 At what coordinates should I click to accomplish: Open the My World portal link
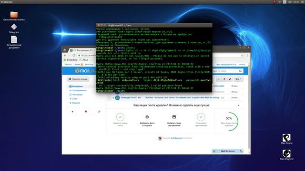(89, 65)
